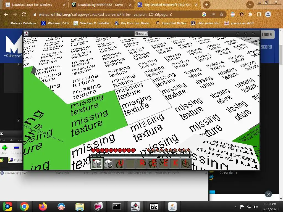283x212 pixels.
Task: Click the green Add button in 7-Zip
Action: click(4, 150)
